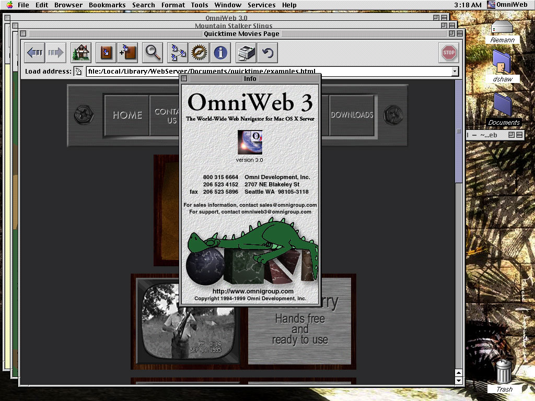
Task: Open the Browser menu
Action: pos(68,5)
